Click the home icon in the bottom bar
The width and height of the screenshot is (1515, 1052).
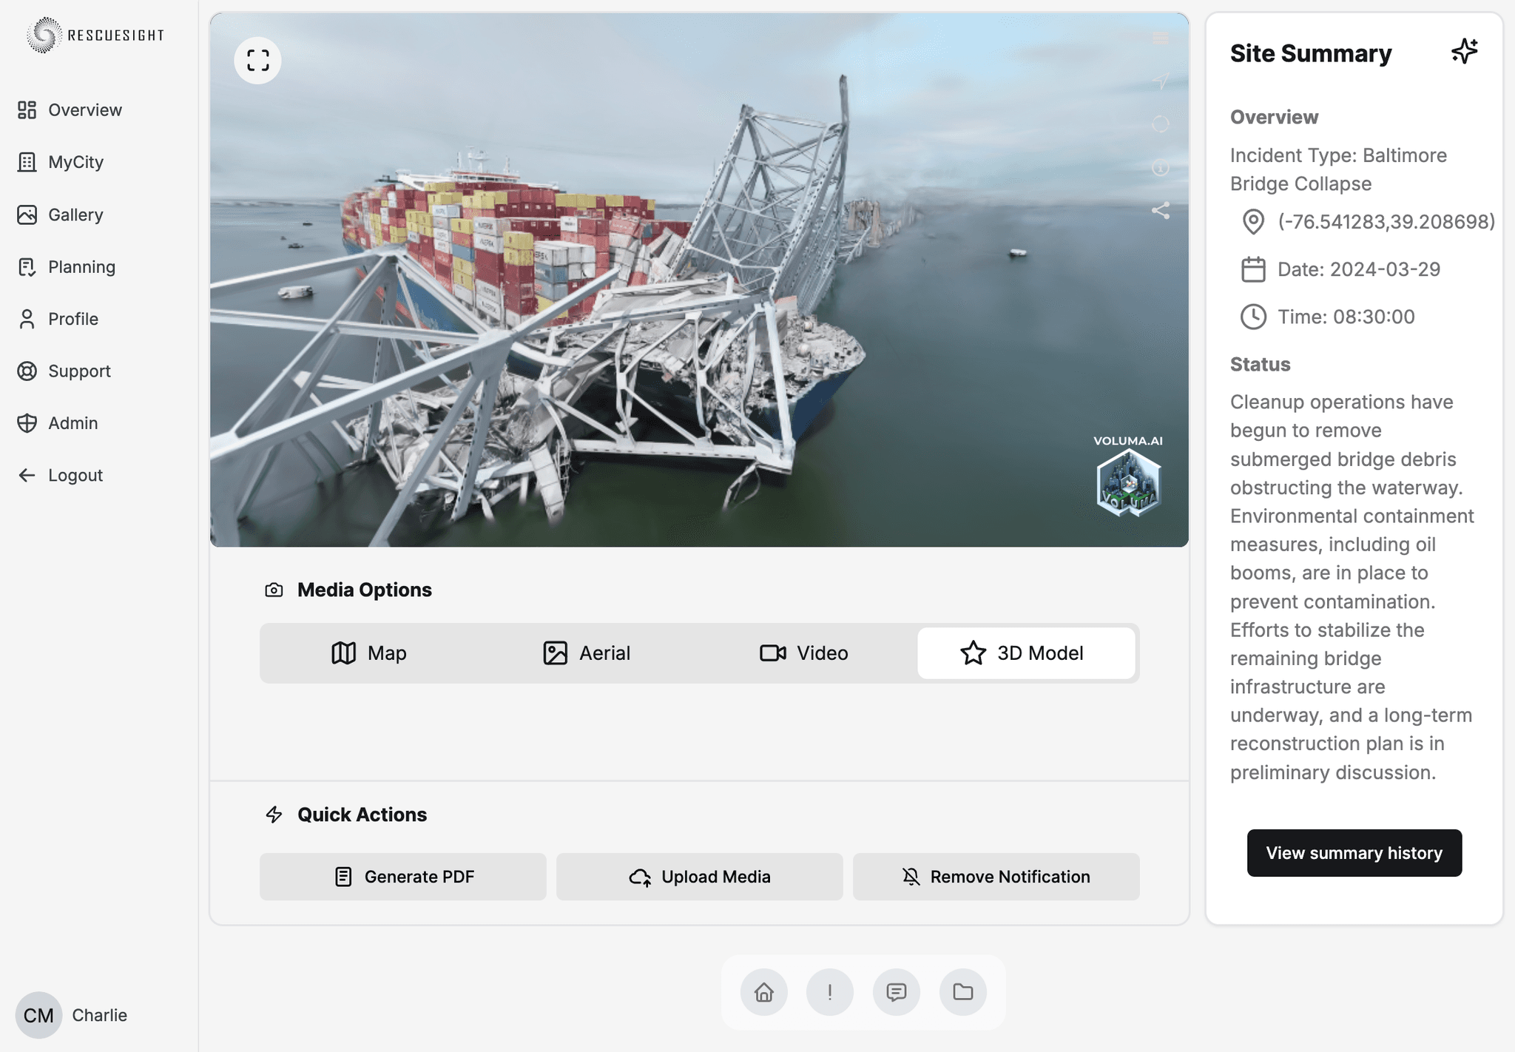coord(763,992)
